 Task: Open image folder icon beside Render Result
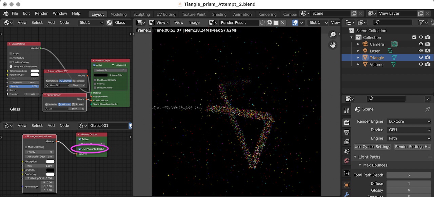276,23
